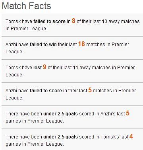Click the bold 'lost' word

tap(37, 68)
